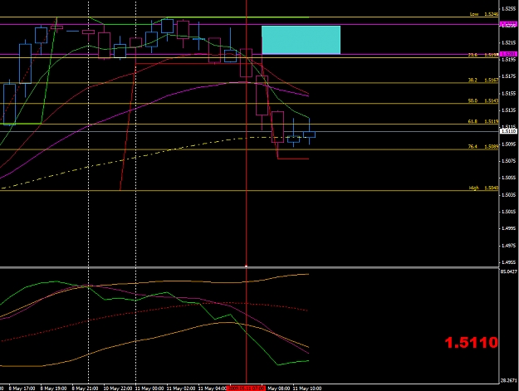
Task: Click the Fibonacci 50.0 level label
Action: point(483,100)
